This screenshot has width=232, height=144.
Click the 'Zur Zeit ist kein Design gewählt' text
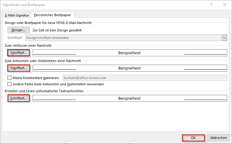(x=57, y=30)
